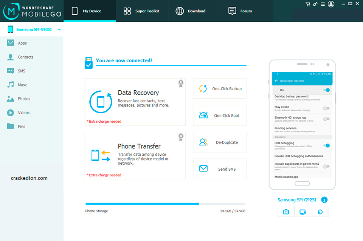Take a device screenshot with camera icon
Screen dimensions: 363x241
click(x=286, y=212)
